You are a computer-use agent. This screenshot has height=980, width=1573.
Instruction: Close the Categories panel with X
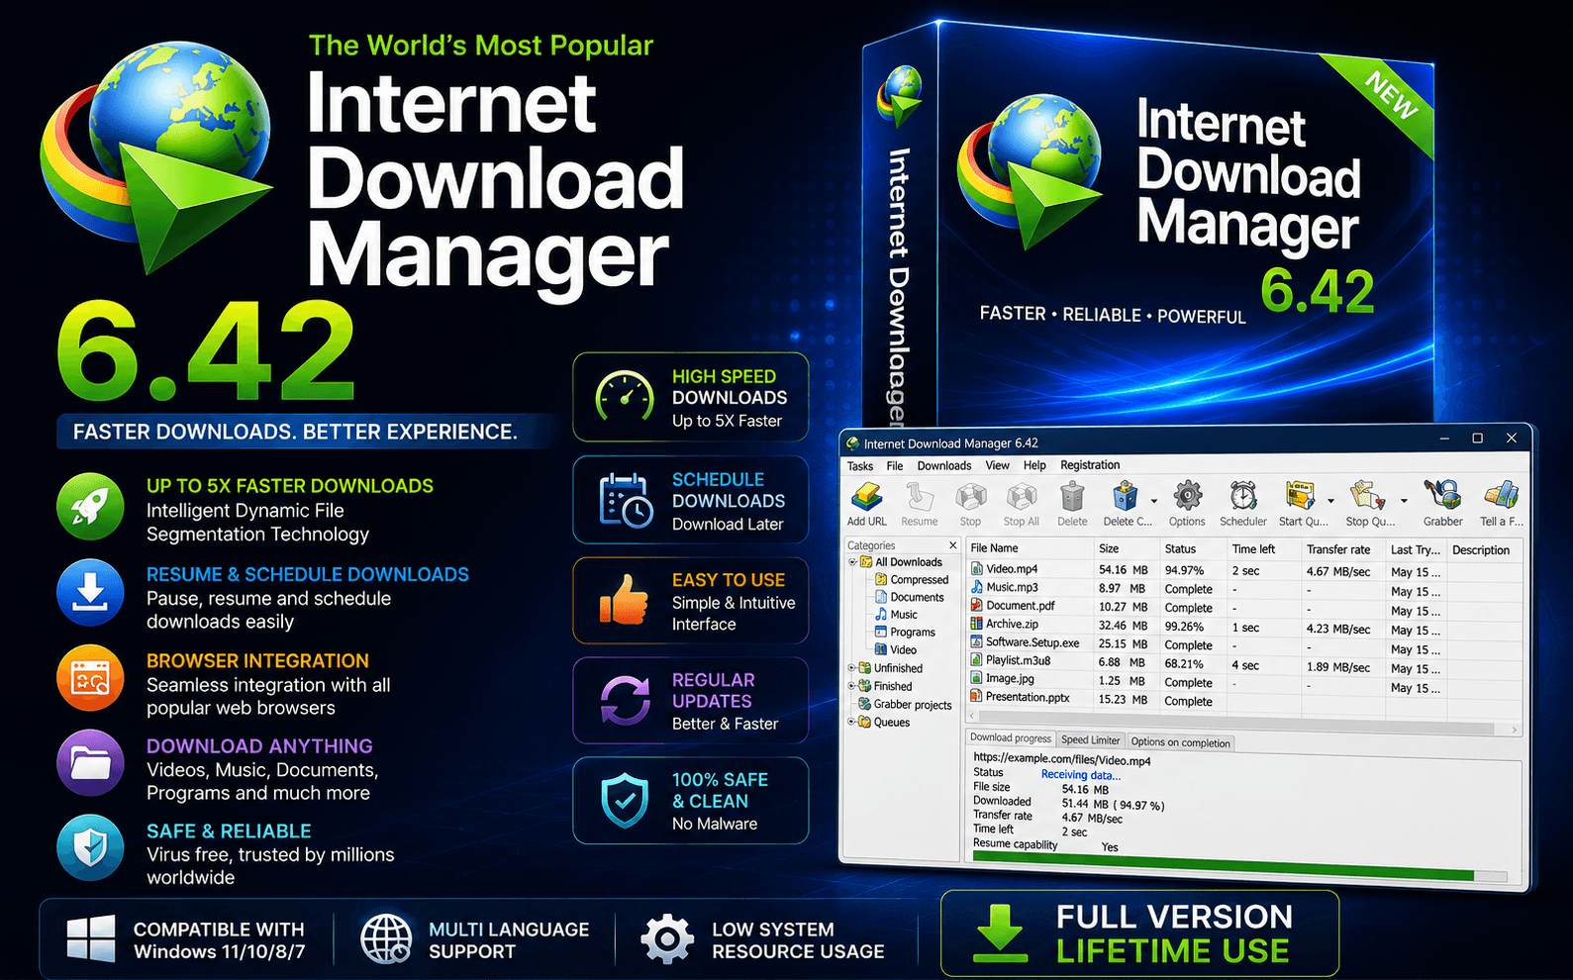pyautogui.click(x=953, y=545)
